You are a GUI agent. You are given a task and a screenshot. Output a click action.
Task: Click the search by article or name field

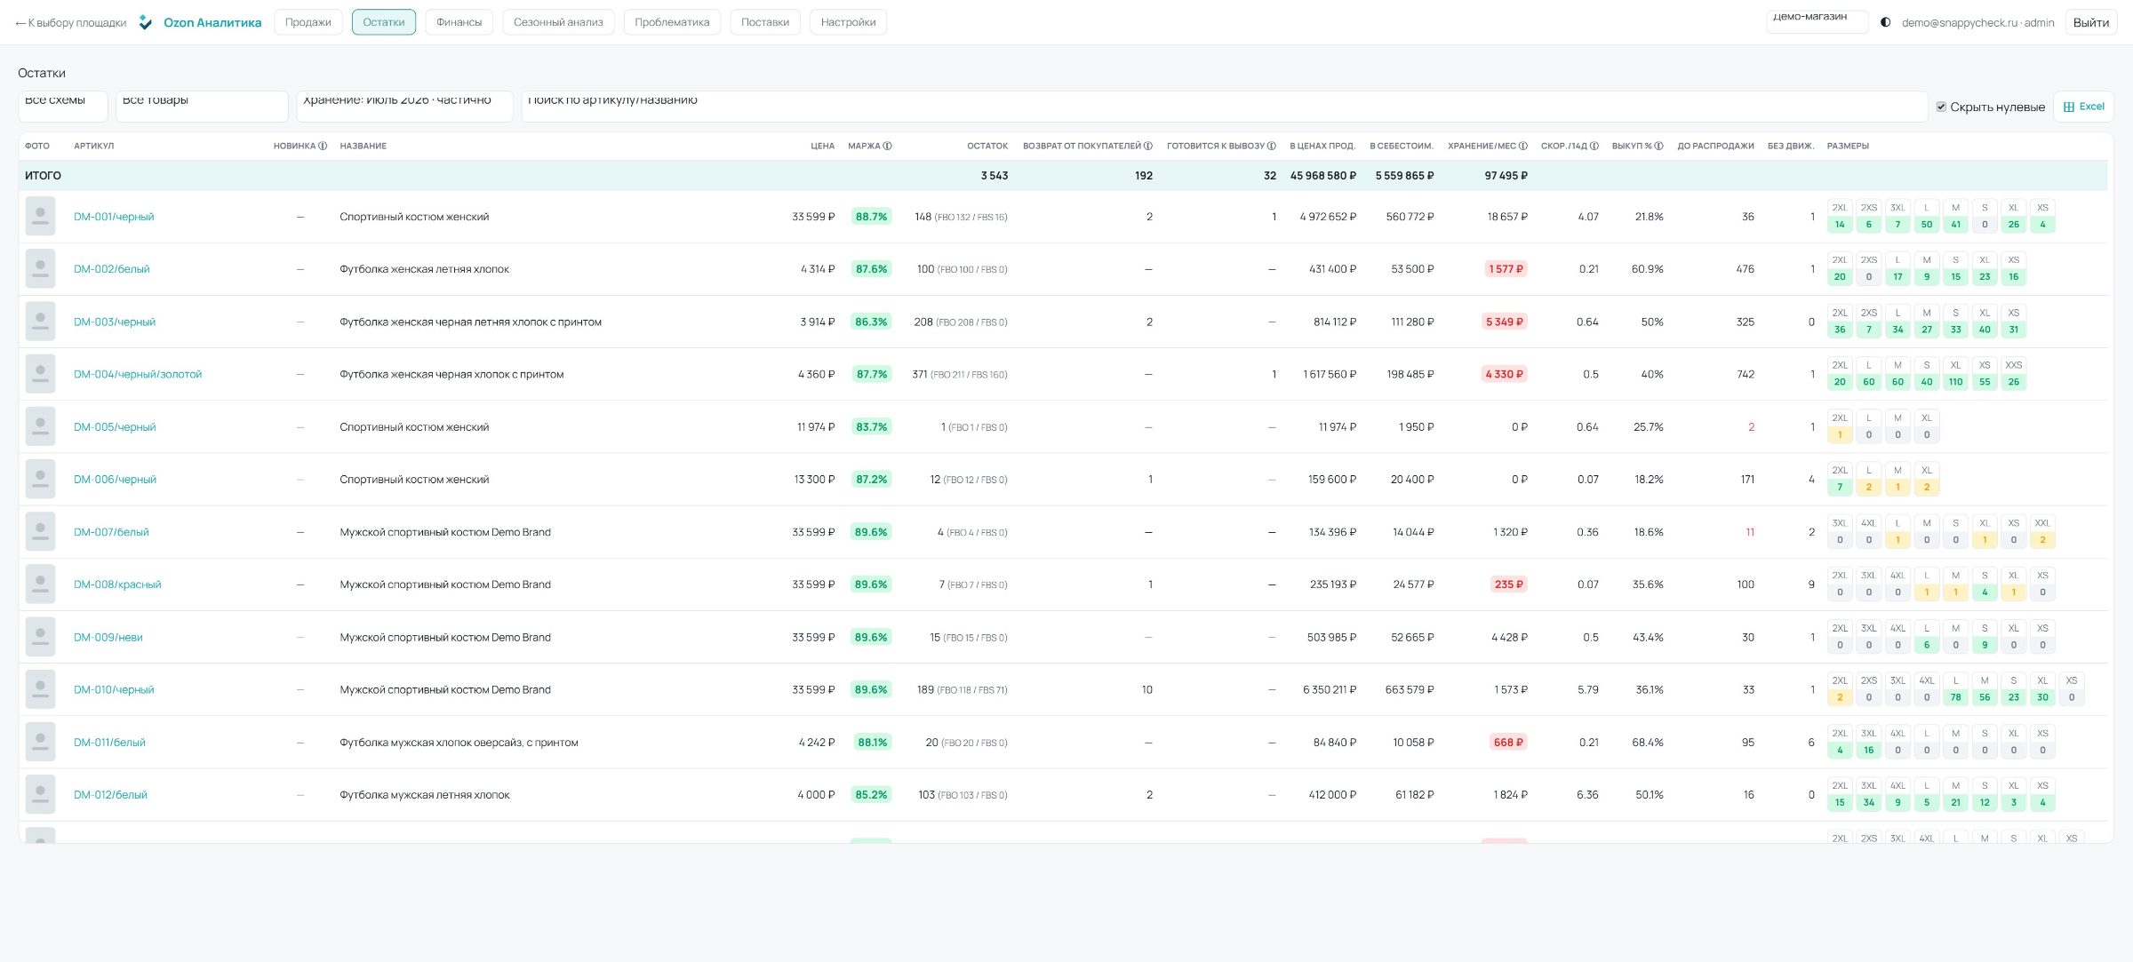pos(1224,106)
